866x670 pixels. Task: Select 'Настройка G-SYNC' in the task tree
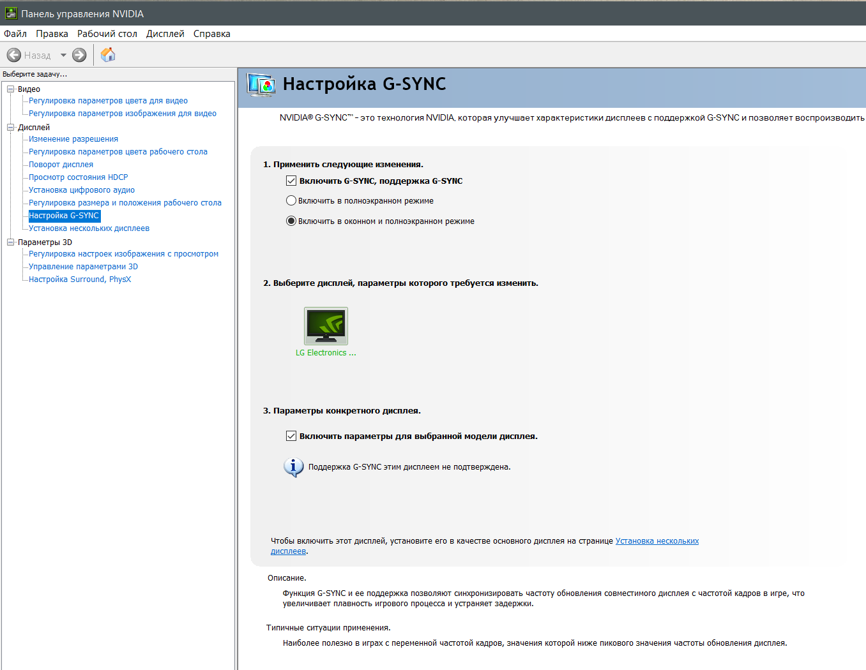click(64, 216)
